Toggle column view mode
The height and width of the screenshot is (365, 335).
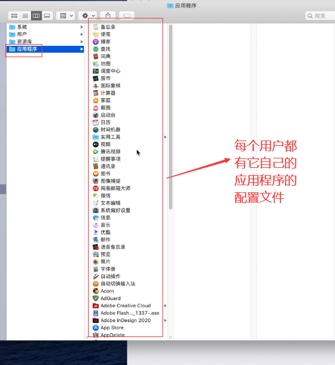36,15
